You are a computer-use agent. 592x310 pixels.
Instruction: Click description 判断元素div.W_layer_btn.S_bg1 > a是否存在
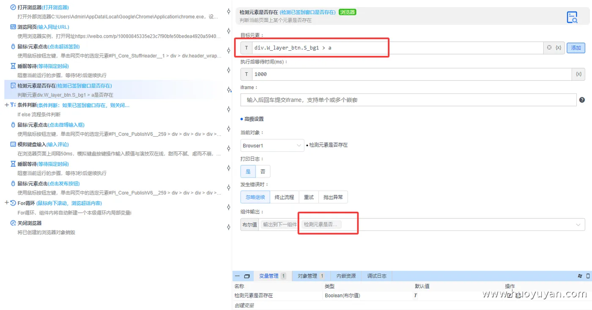click(x=65, y=95)
